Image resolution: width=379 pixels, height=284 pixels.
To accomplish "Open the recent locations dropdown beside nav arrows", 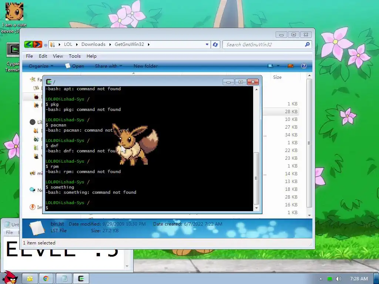I will point(46,45).
